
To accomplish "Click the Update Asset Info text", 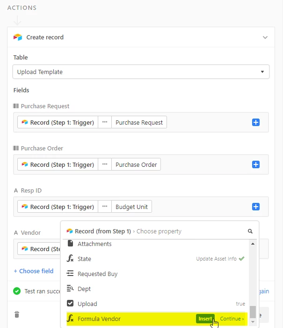I will point(216,259).
